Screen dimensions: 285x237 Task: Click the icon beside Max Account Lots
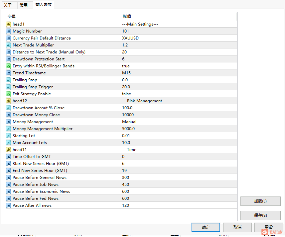click(x=9, y=143)
